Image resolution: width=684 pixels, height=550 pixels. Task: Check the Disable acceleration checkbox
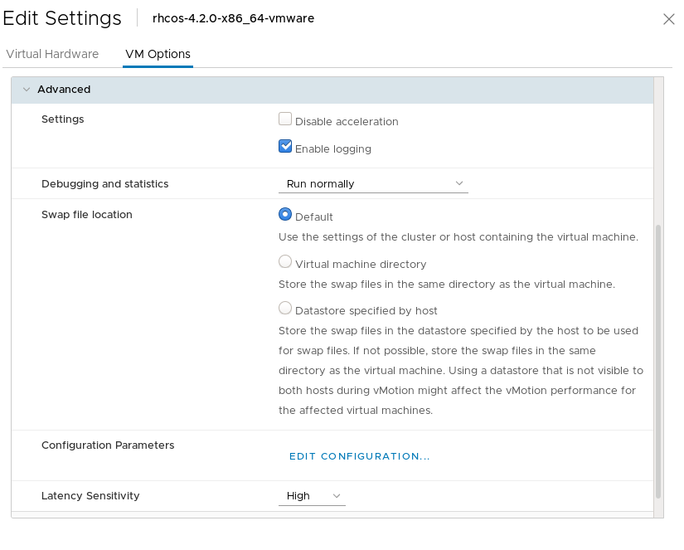(285, 119)
